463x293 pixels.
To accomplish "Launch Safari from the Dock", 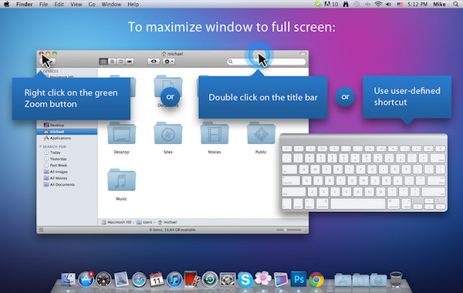I will (139, 279).
